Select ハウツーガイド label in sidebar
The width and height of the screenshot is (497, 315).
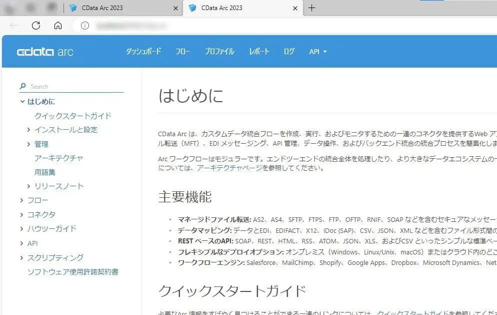pos(52,229)
